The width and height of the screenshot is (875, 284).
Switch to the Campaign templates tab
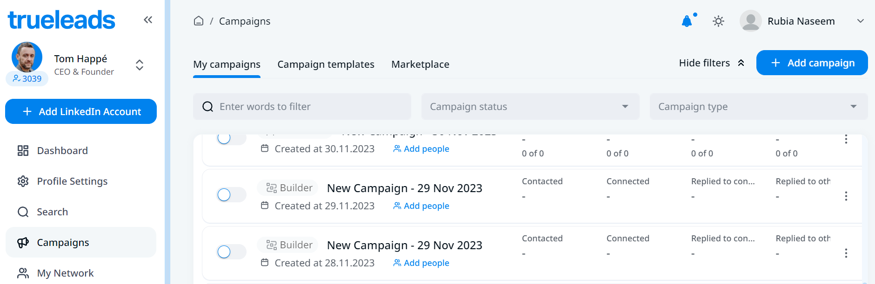tap(326, 65)
